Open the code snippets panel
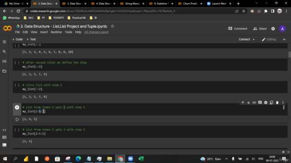Screen dimensions: 291x163 4,130
